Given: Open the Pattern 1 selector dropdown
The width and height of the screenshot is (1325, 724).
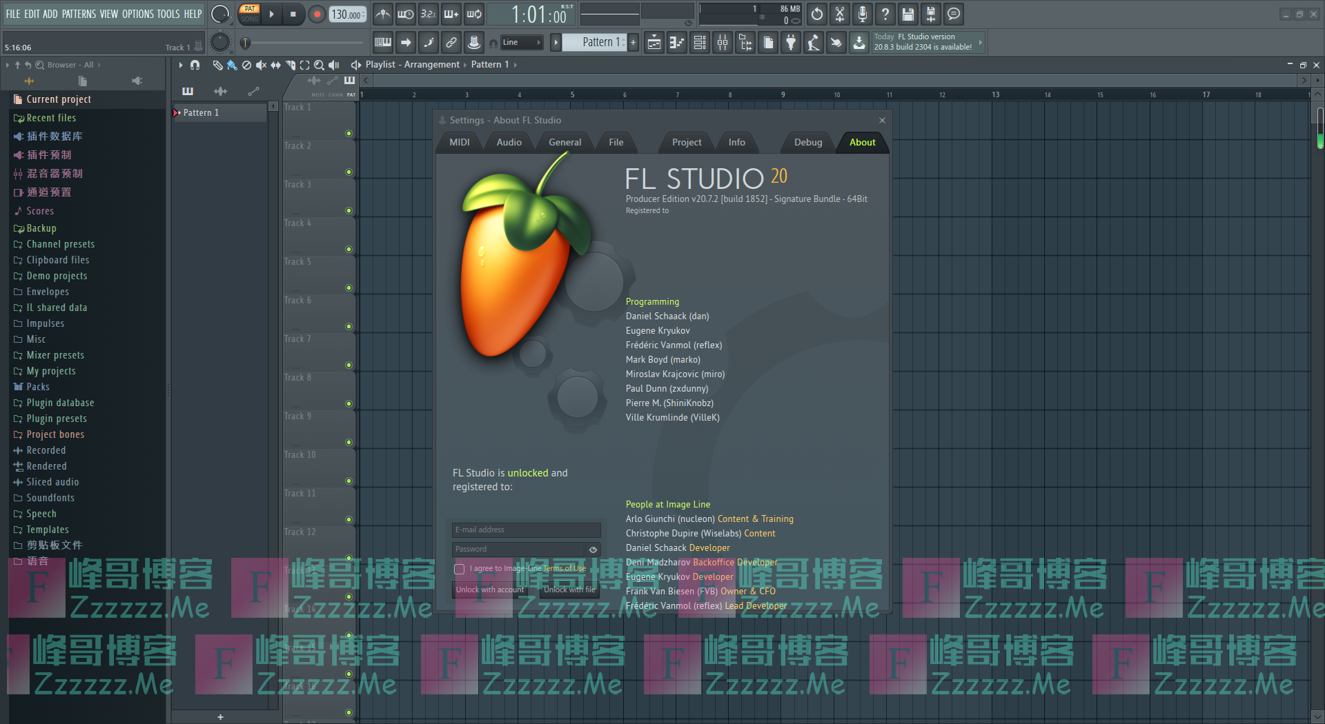Looking at the screenshot, I should tap(597, 43).
